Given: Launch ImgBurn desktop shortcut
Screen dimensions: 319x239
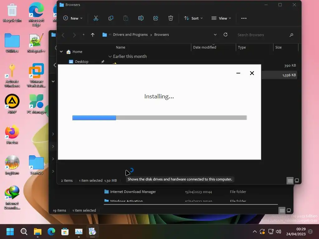Looking at the screenshot, I should coord(12,165).
